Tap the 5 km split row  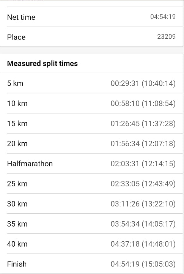91,83
